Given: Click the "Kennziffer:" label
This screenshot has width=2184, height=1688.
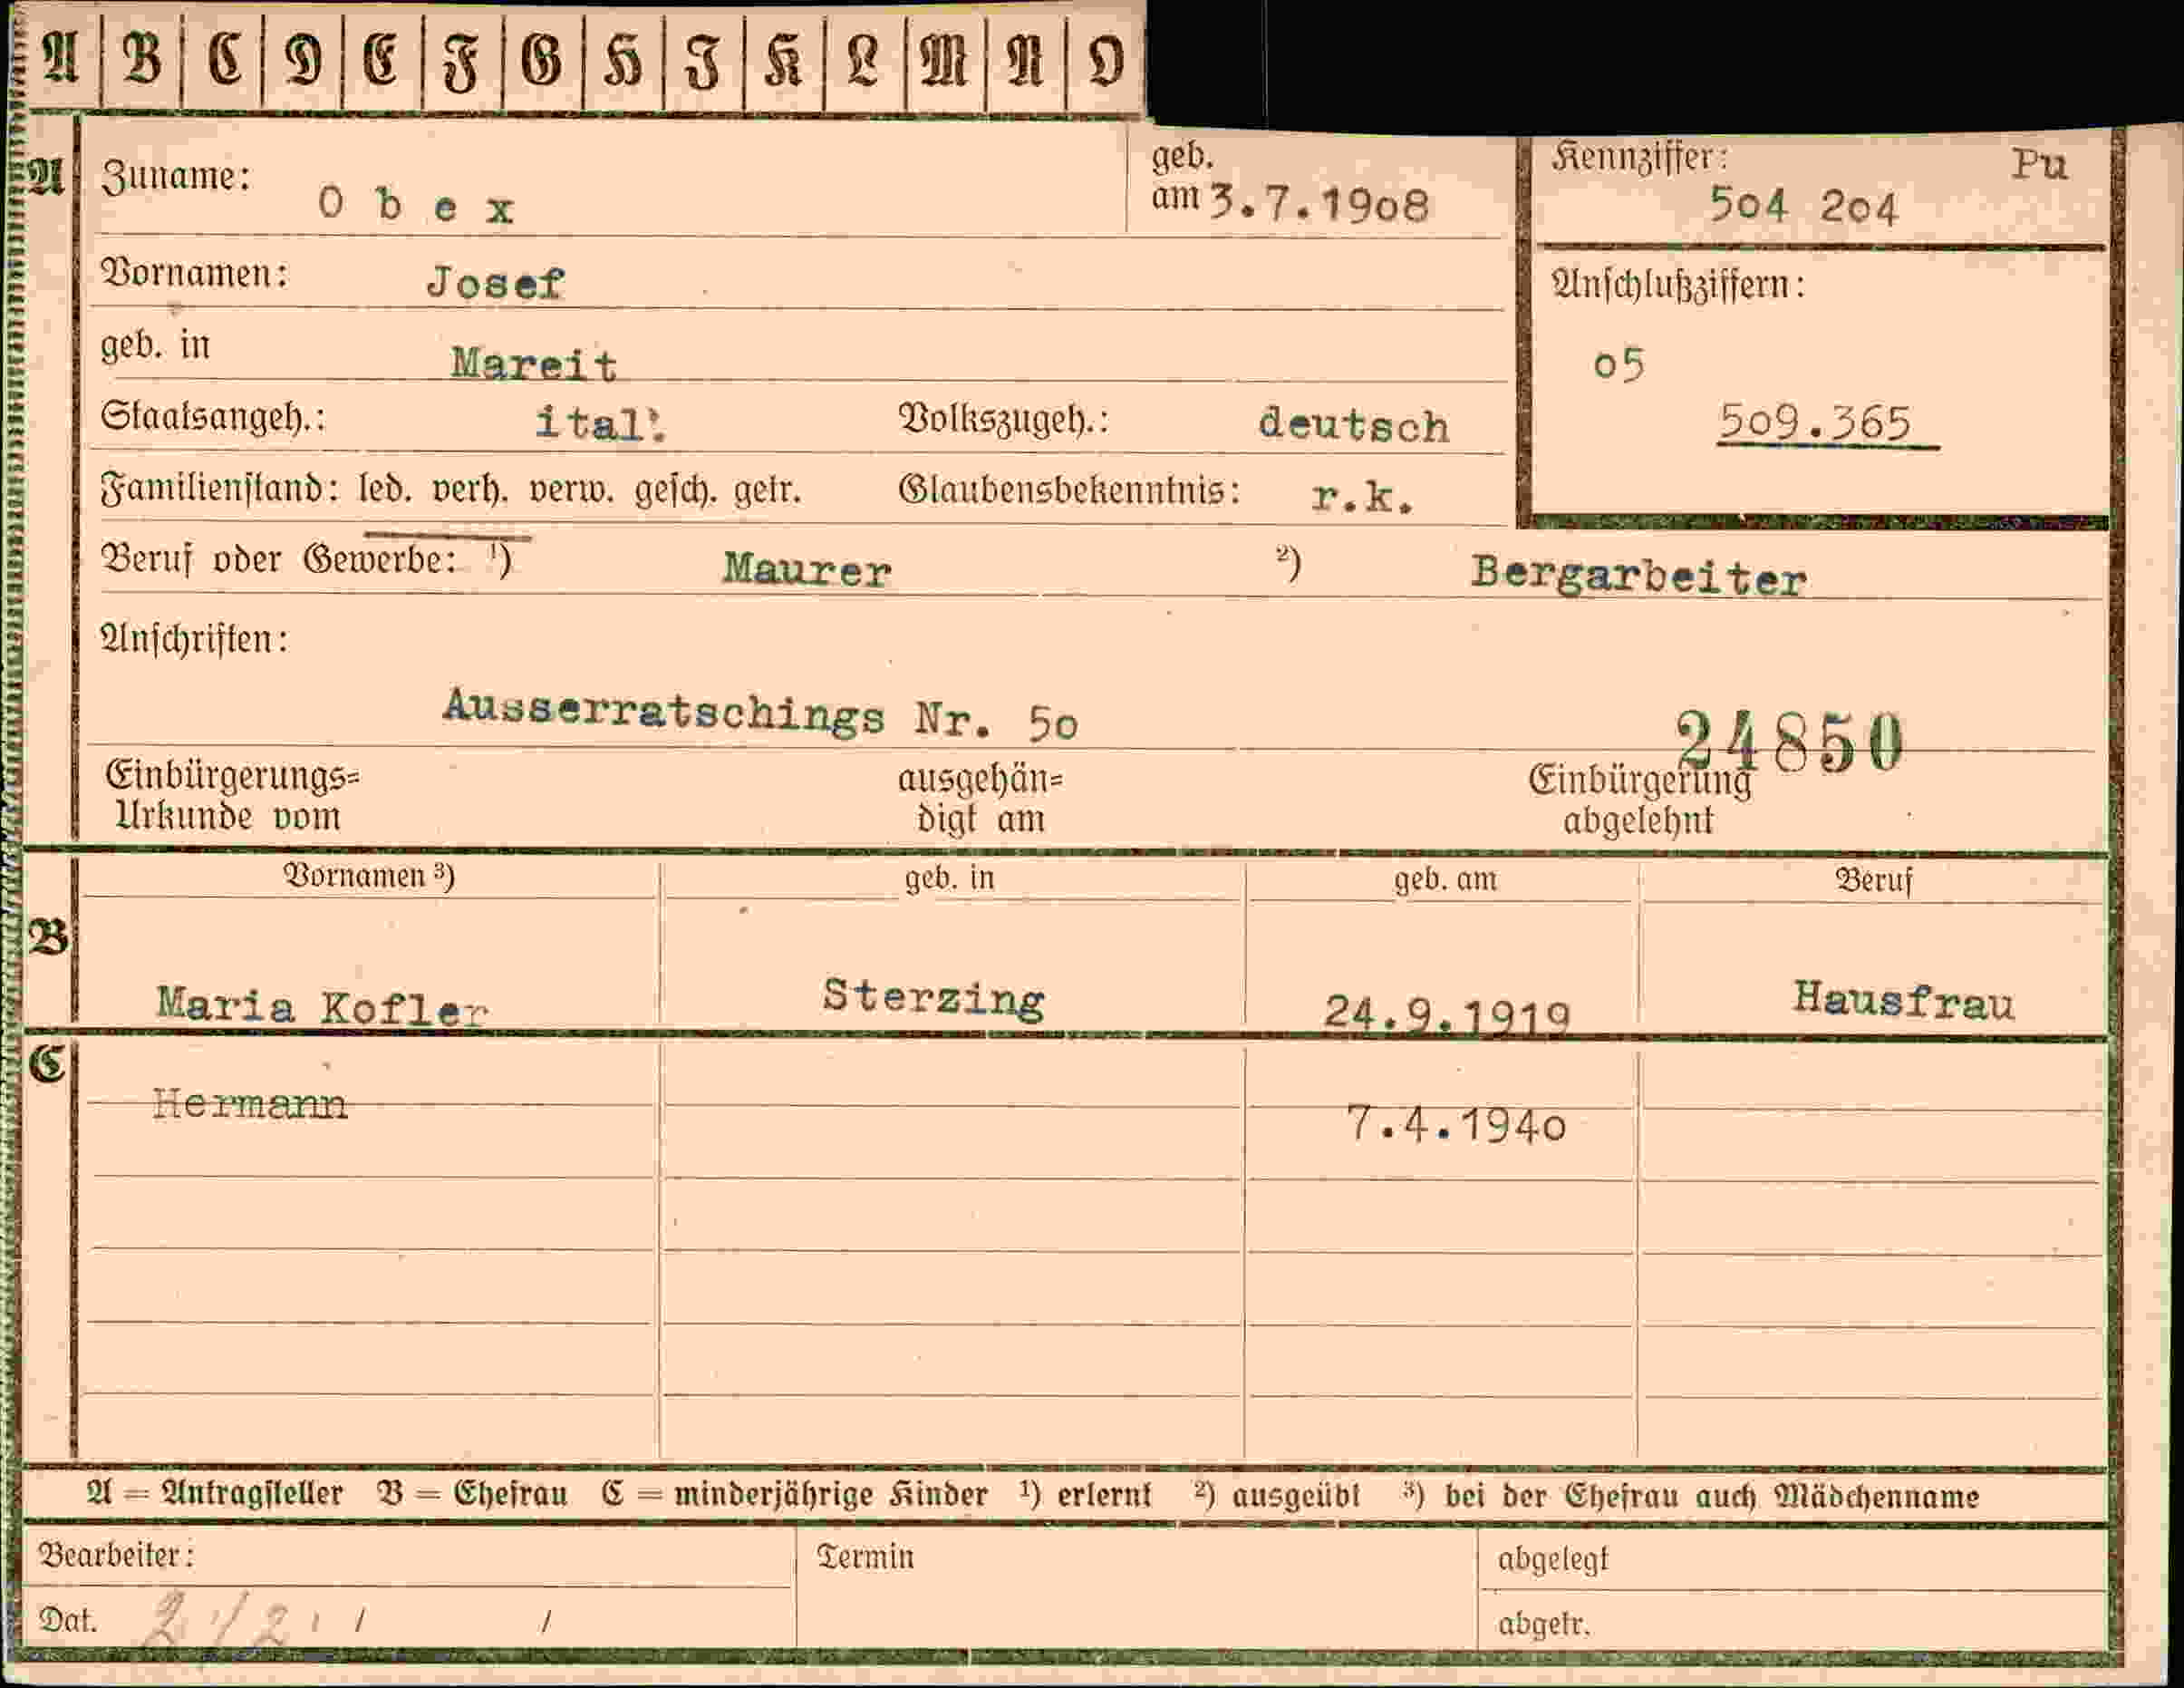Looking at the screenshot, I should tap(1639, 157).
